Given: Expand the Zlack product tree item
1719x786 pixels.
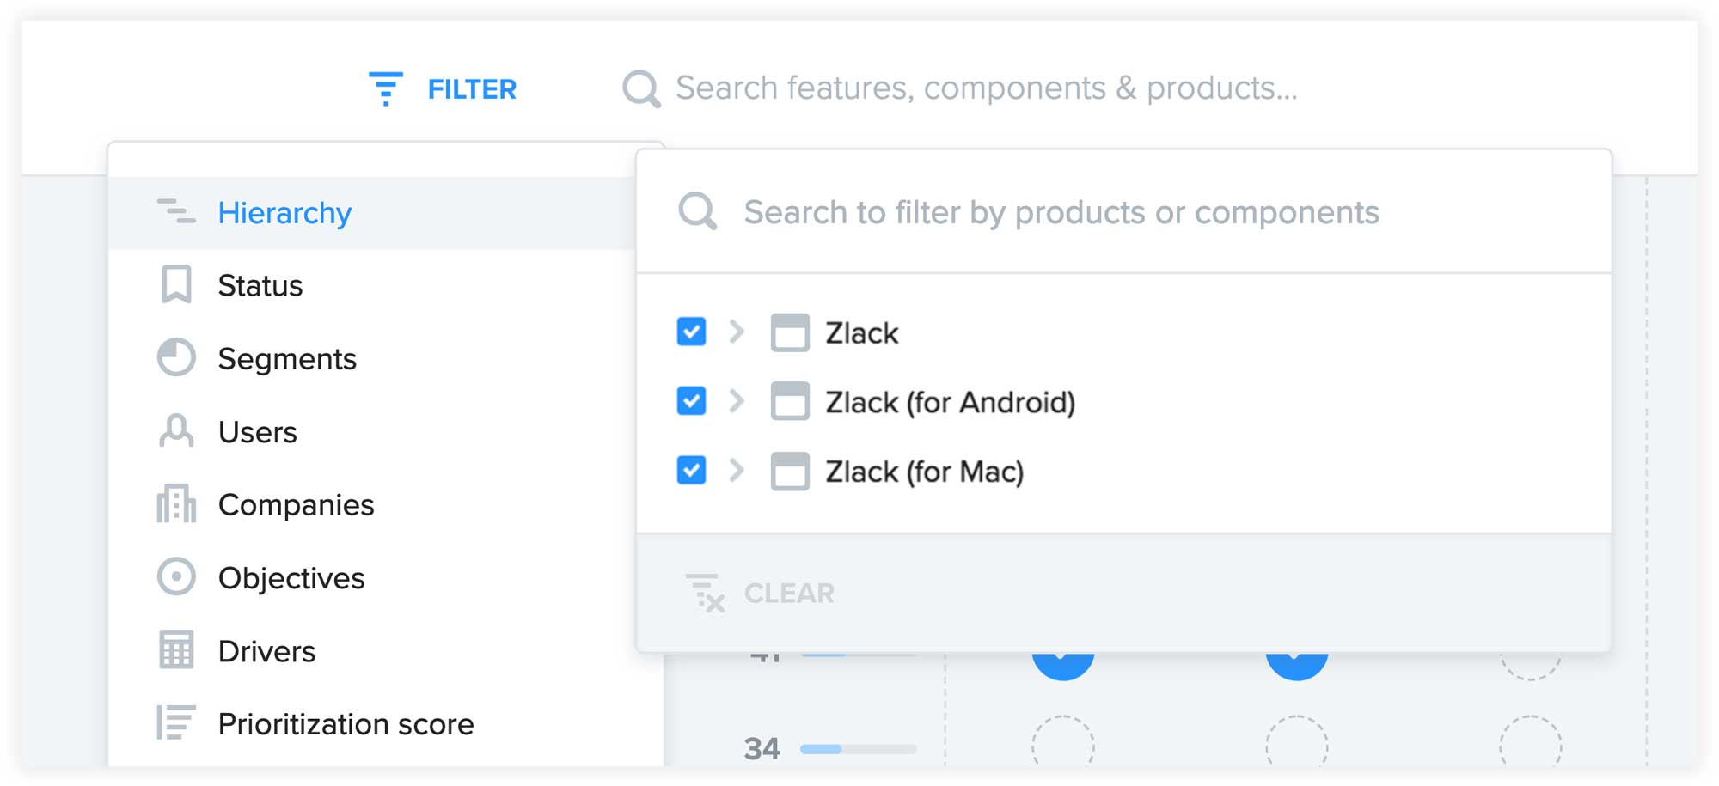Looking at the screenshot, I should point(737,332).
